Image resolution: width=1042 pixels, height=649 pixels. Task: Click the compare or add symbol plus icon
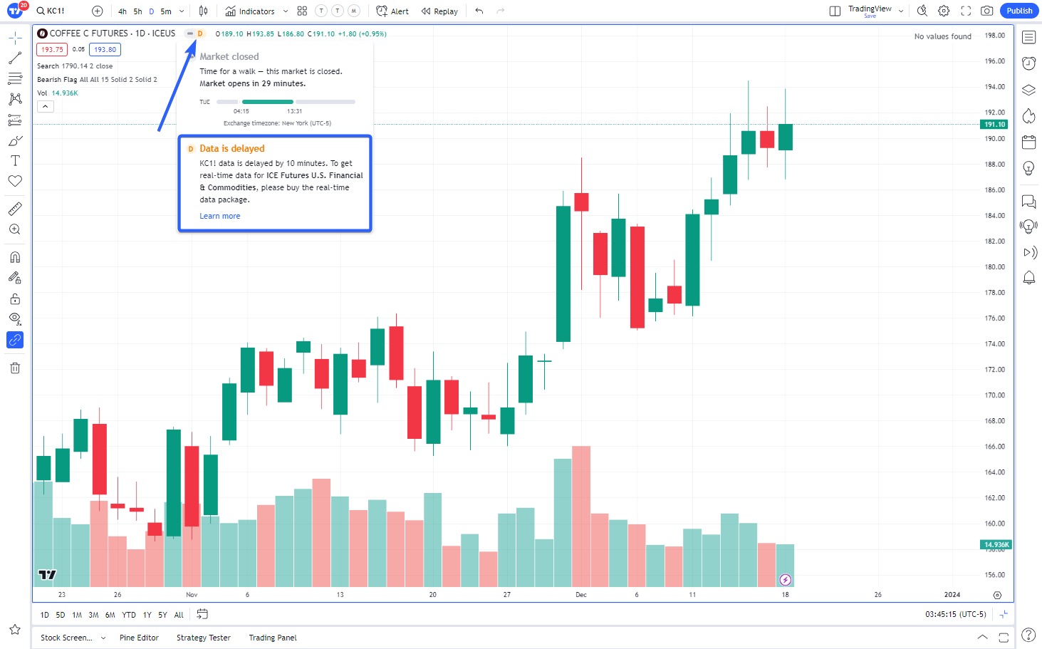tap(98, 11)
